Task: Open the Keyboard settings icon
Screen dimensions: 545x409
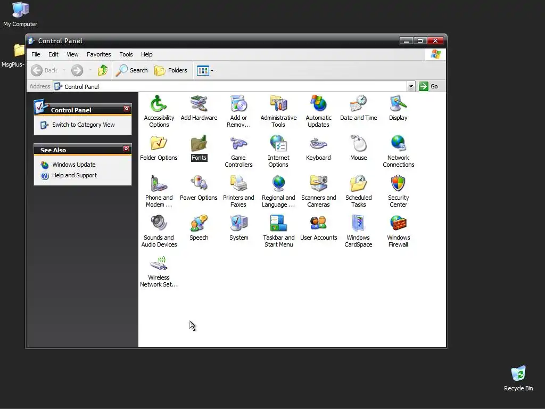Action: (318, 144)
